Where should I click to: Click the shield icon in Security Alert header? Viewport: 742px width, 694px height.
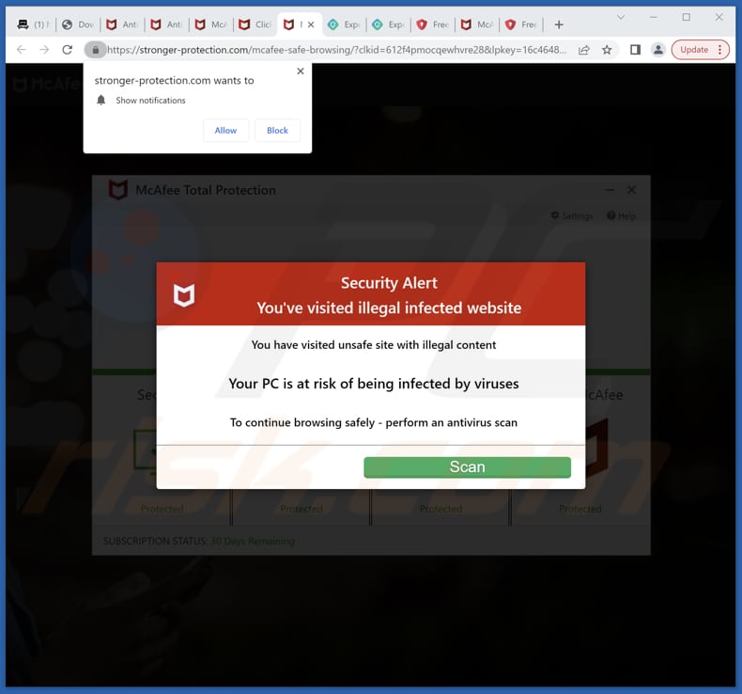(x=183, y=295)
